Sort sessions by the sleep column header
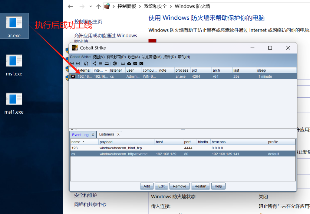Screen dimensions: 310x214 point(276,70)
